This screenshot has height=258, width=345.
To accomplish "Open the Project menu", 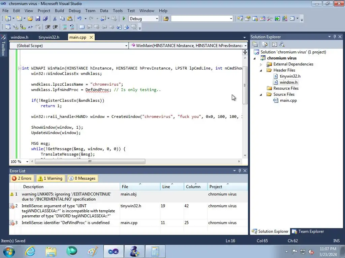I will [x=44, y=10].
